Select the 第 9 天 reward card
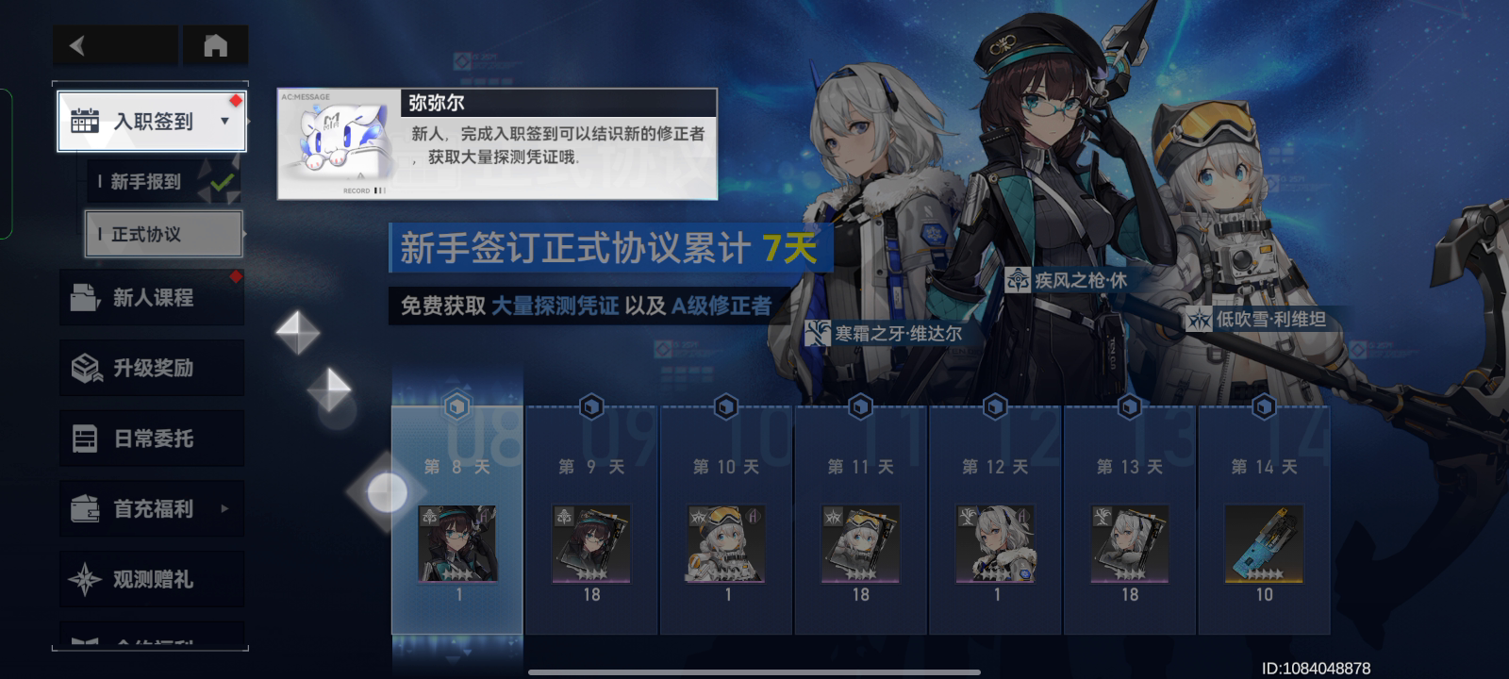This screenshot has height=679, width=1509. 591,521
